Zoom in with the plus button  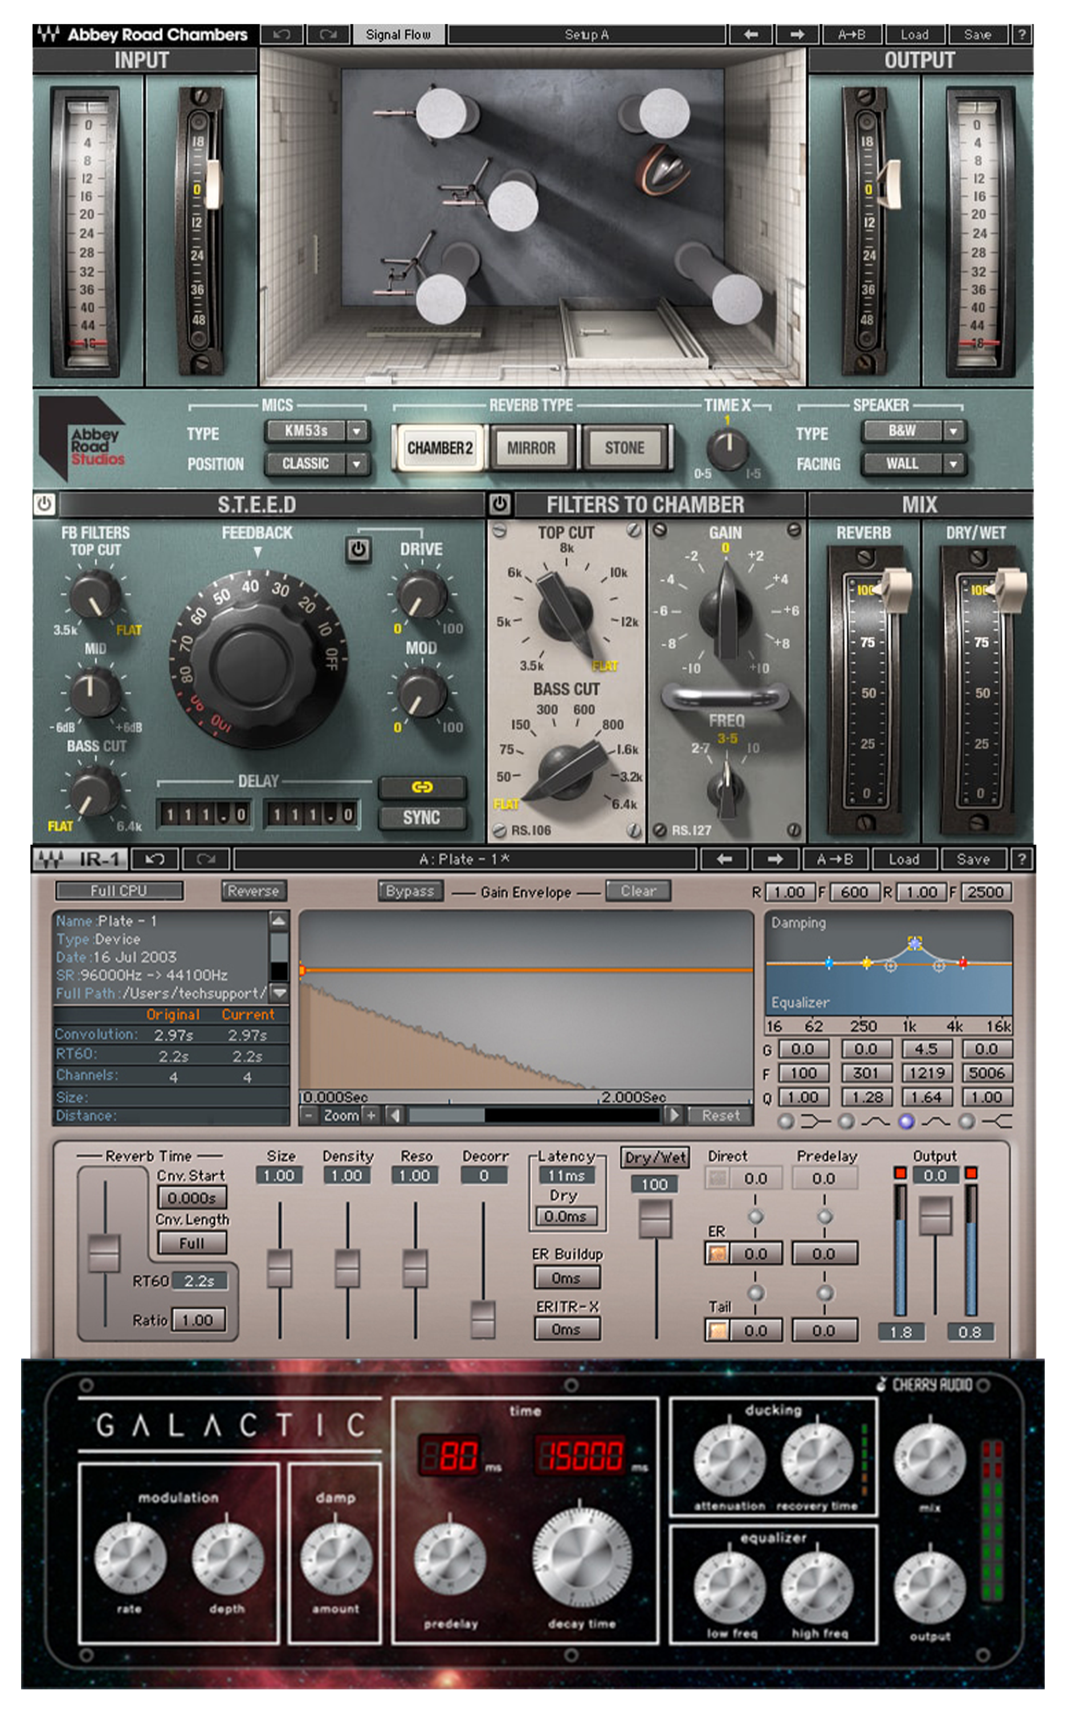pyautogui.click(x=371, y=1115)
